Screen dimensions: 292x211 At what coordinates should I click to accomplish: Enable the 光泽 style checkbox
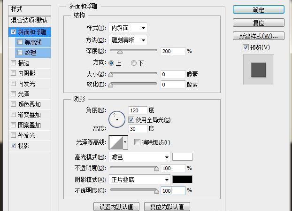(13, 94)
